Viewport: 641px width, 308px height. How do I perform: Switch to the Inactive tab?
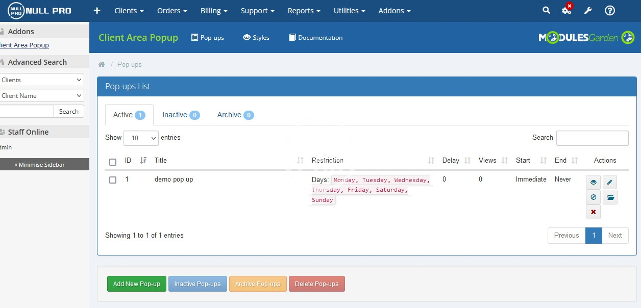click(x=181, y=115)
